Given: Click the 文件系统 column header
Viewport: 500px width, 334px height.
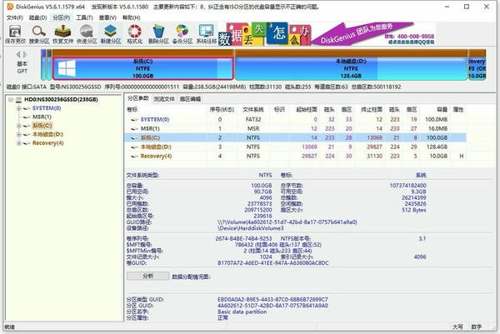Looking at the screenshot, I should click(x=252, y=110).
